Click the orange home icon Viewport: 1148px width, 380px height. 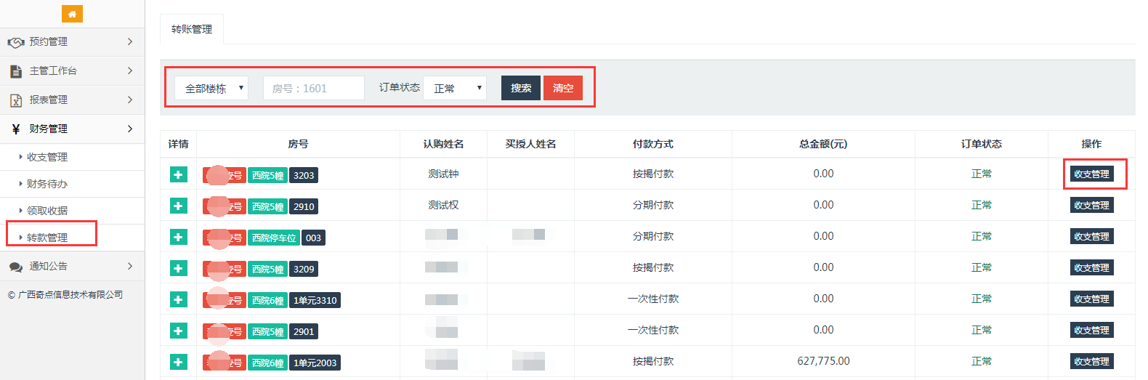click(x=72, y=14)
